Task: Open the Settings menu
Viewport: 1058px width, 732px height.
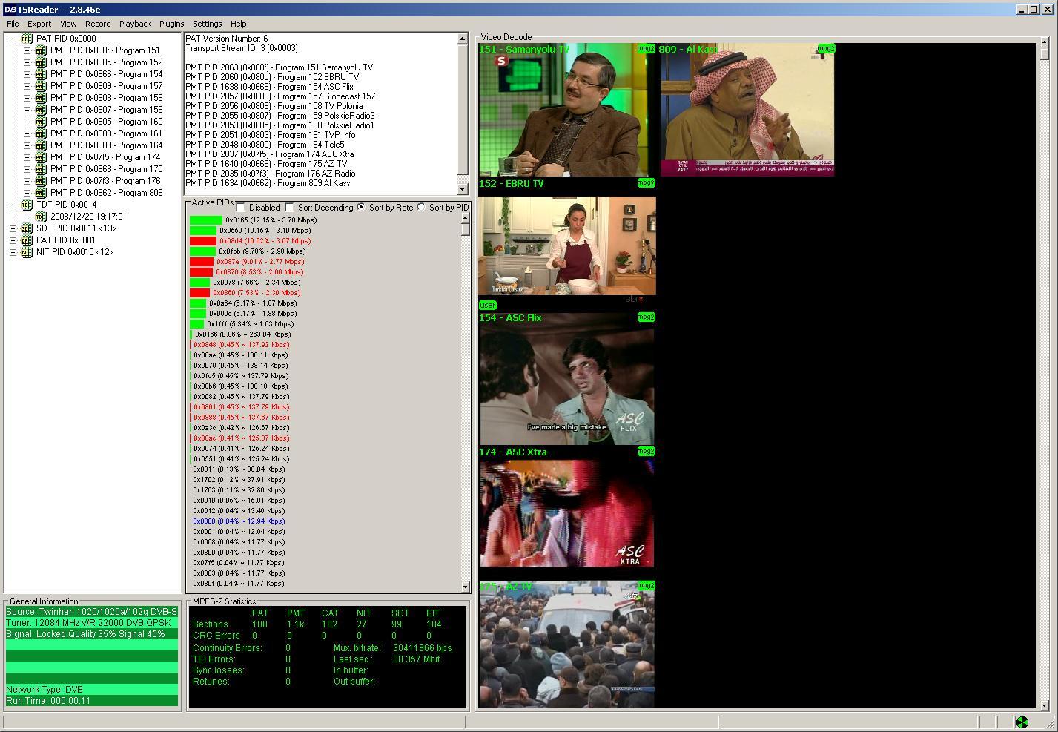Action: coord(208,24)
